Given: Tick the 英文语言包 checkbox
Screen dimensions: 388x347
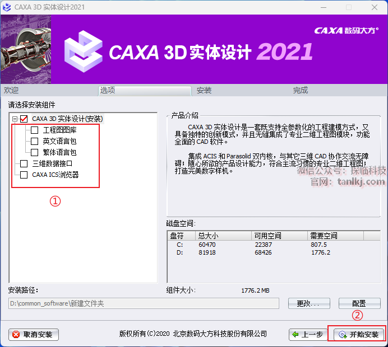Looking at the screenshot, I should 34,141.
